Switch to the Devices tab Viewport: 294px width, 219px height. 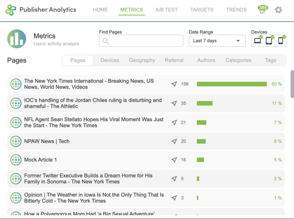(110, 60)
